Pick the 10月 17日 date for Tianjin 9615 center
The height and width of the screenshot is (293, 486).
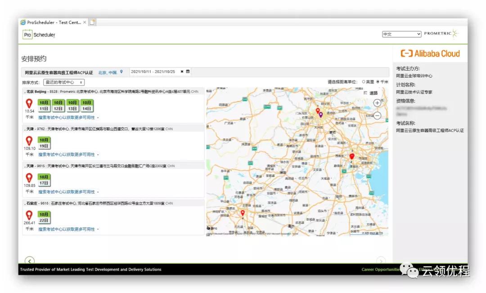tap(44, 180)
